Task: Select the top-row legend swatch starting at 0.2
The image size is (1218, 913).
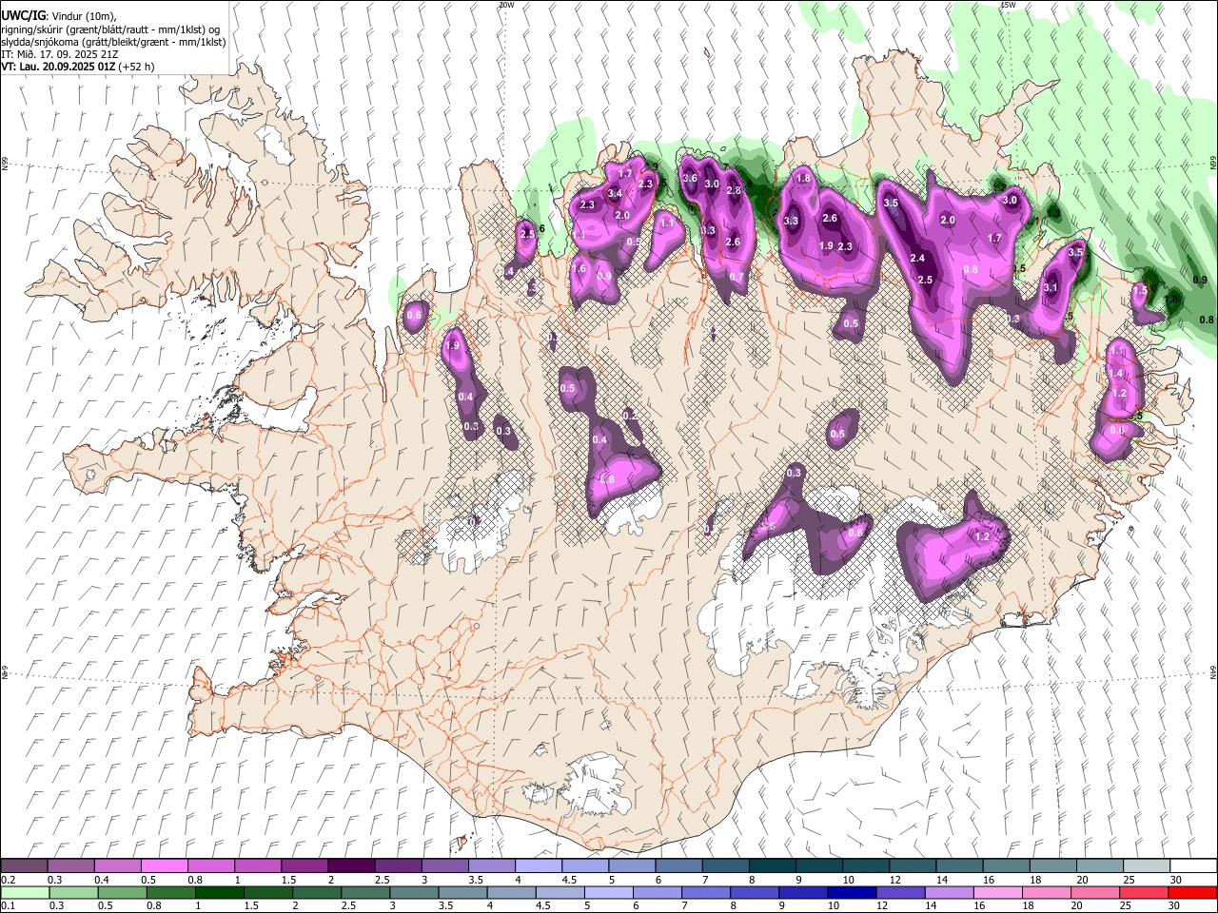Action: (x=24, y=866)
